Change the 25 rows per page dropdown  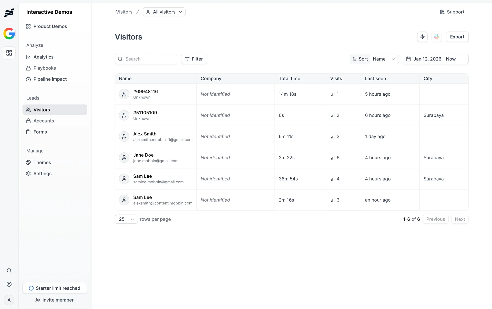pyautogui.click(x=126, y=219)
